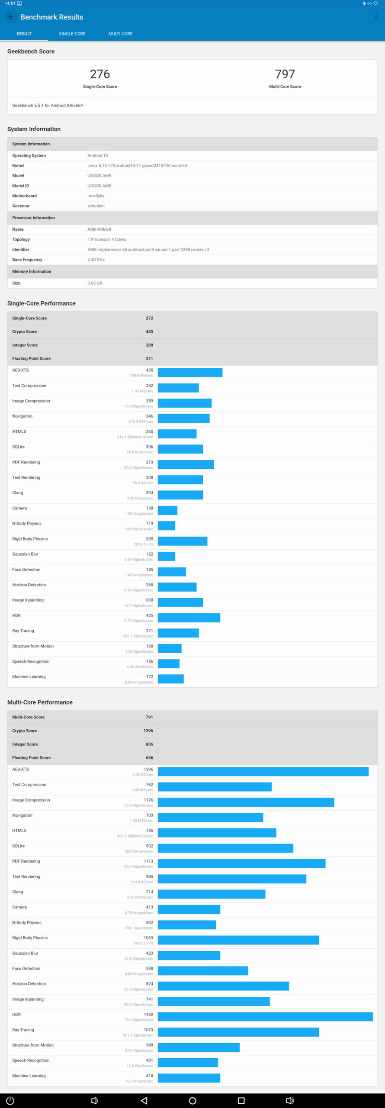Tap the screenshot notification icon beside the clock
Viewport: 385px width, 1108px height.
19,3
